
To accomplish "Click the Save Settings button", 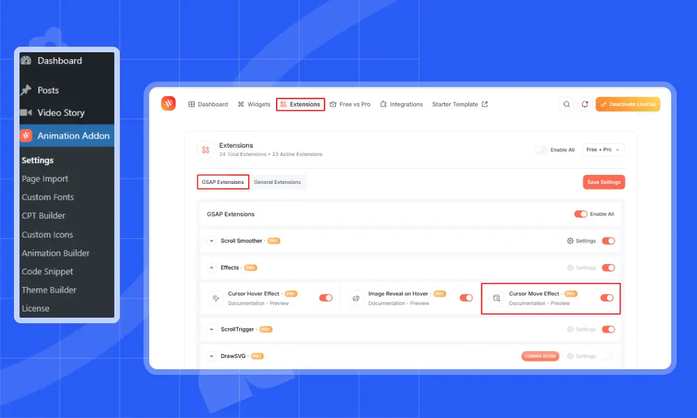I will pos(604,183).
